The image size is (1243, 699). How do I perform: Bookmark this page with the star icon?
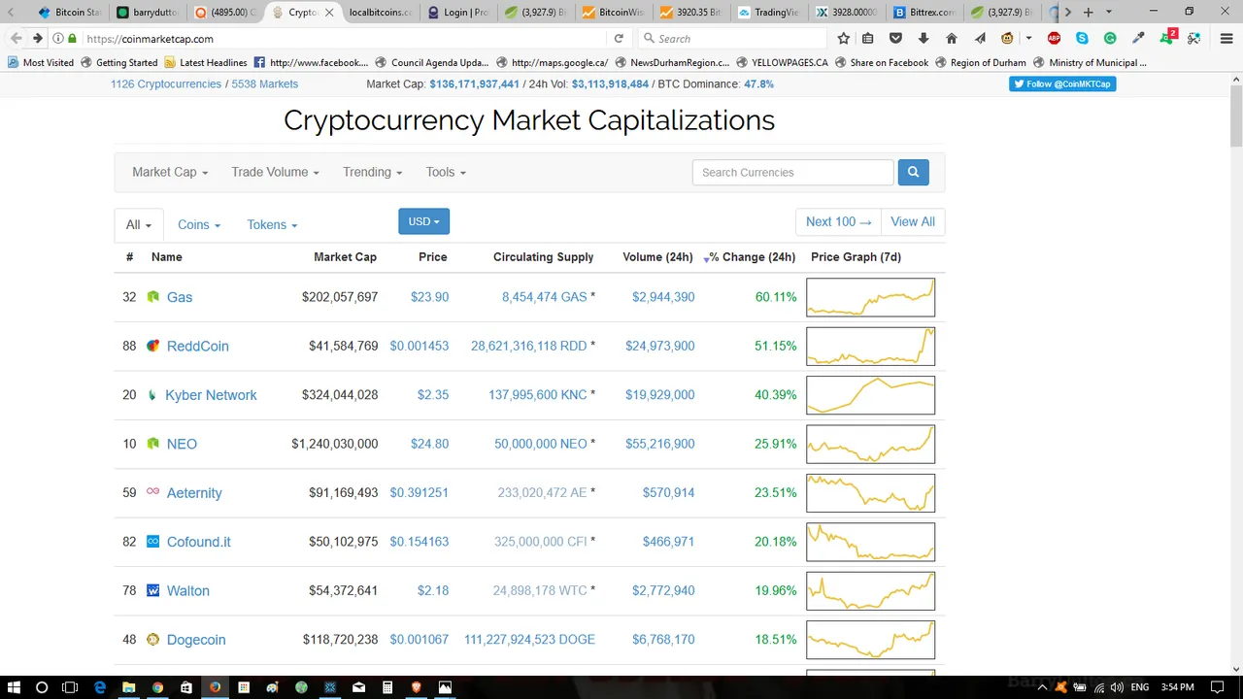click(x=843, y=39)
